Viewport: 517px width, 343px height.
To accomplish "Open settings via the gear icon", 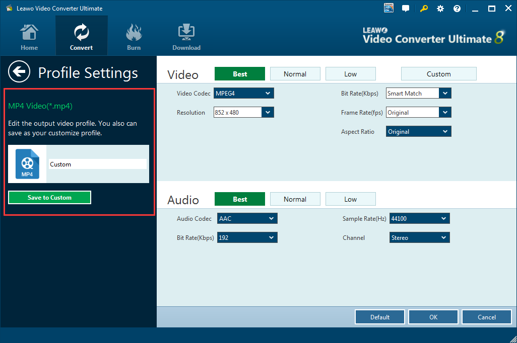I will pyautogui.click(x=440, y=9).
